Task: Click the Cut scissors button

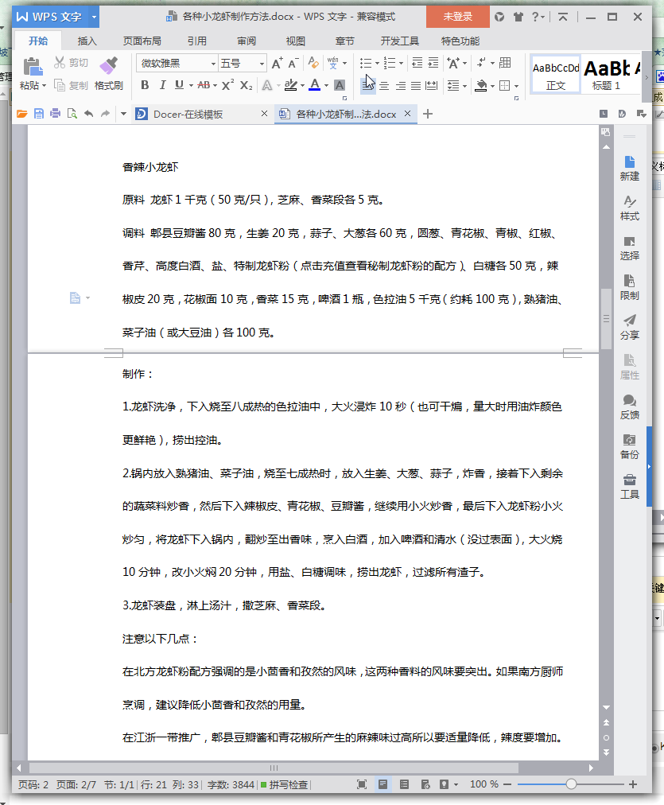Action: pyautogui.click(x=71, y=63)
